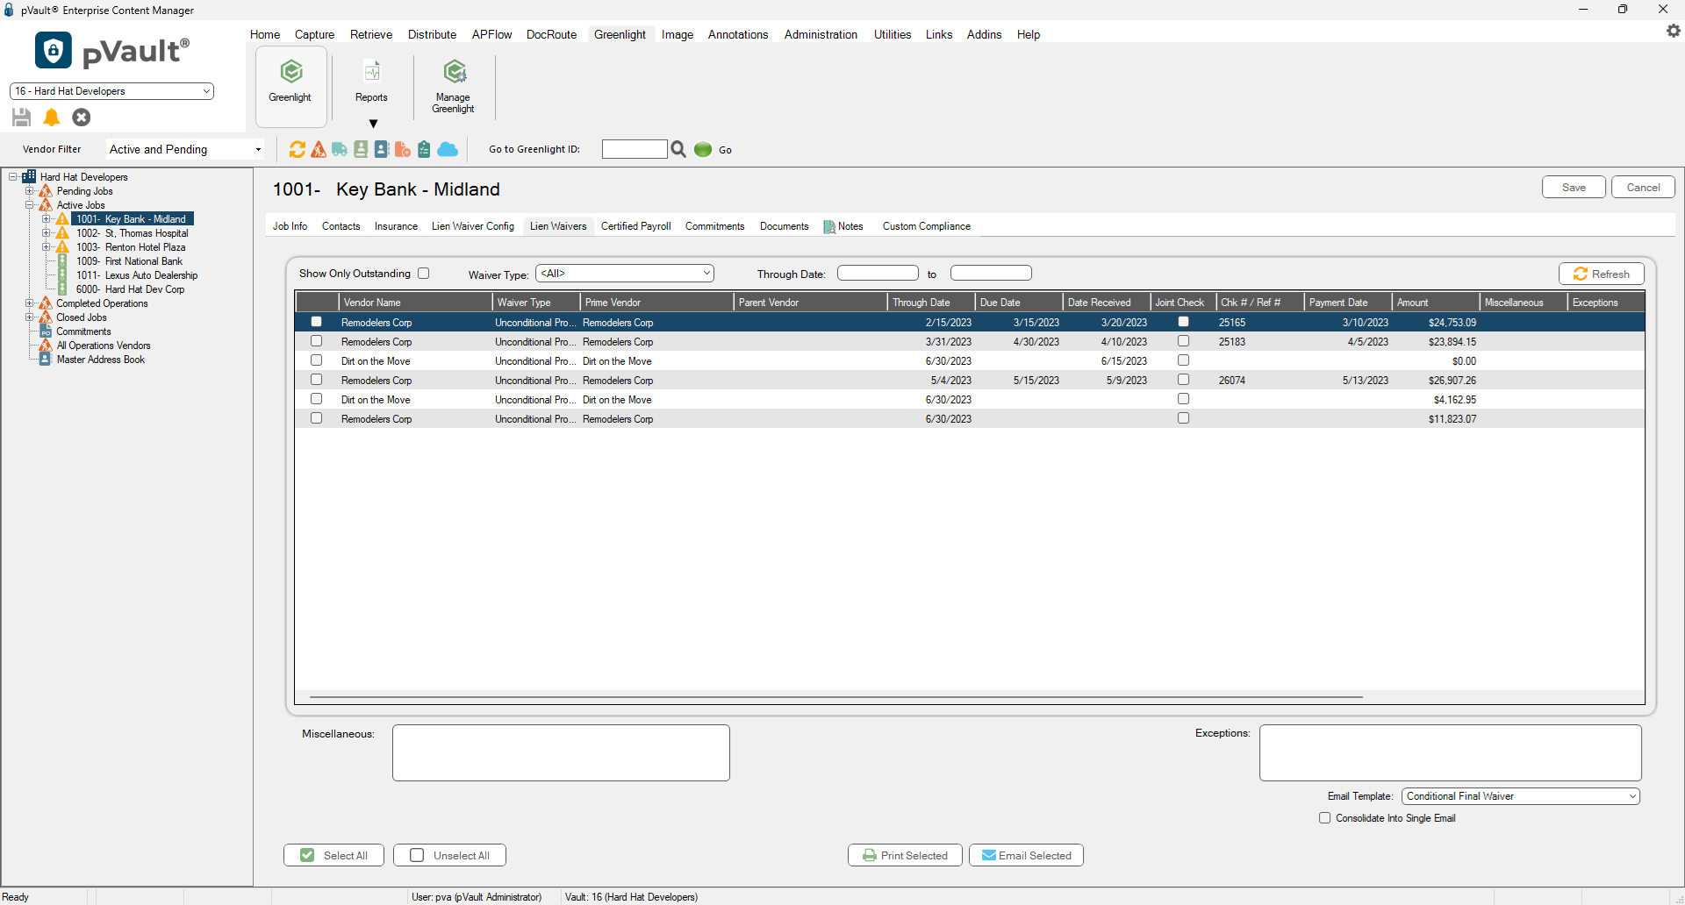Viewport: 1685px width, 905px height.
Task: Click the Go to Greenlight ID input field
Action: (635, 149)
